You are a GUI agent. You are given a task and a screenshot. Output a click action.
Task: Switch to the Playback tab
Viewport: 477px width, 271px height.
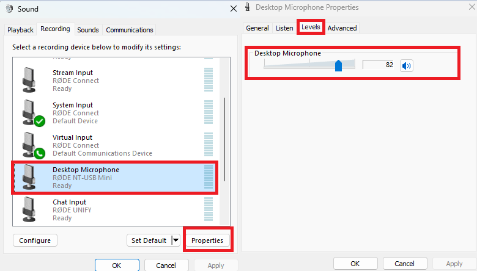(x=20, y=30)
